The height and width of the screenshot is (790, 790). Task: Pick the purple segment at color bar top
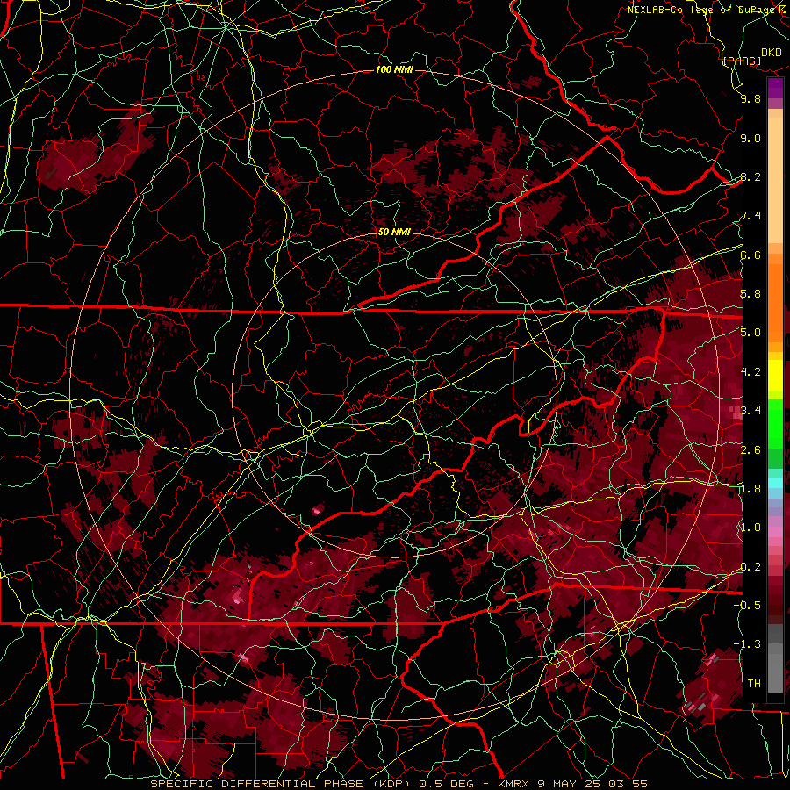coord(775,88)
